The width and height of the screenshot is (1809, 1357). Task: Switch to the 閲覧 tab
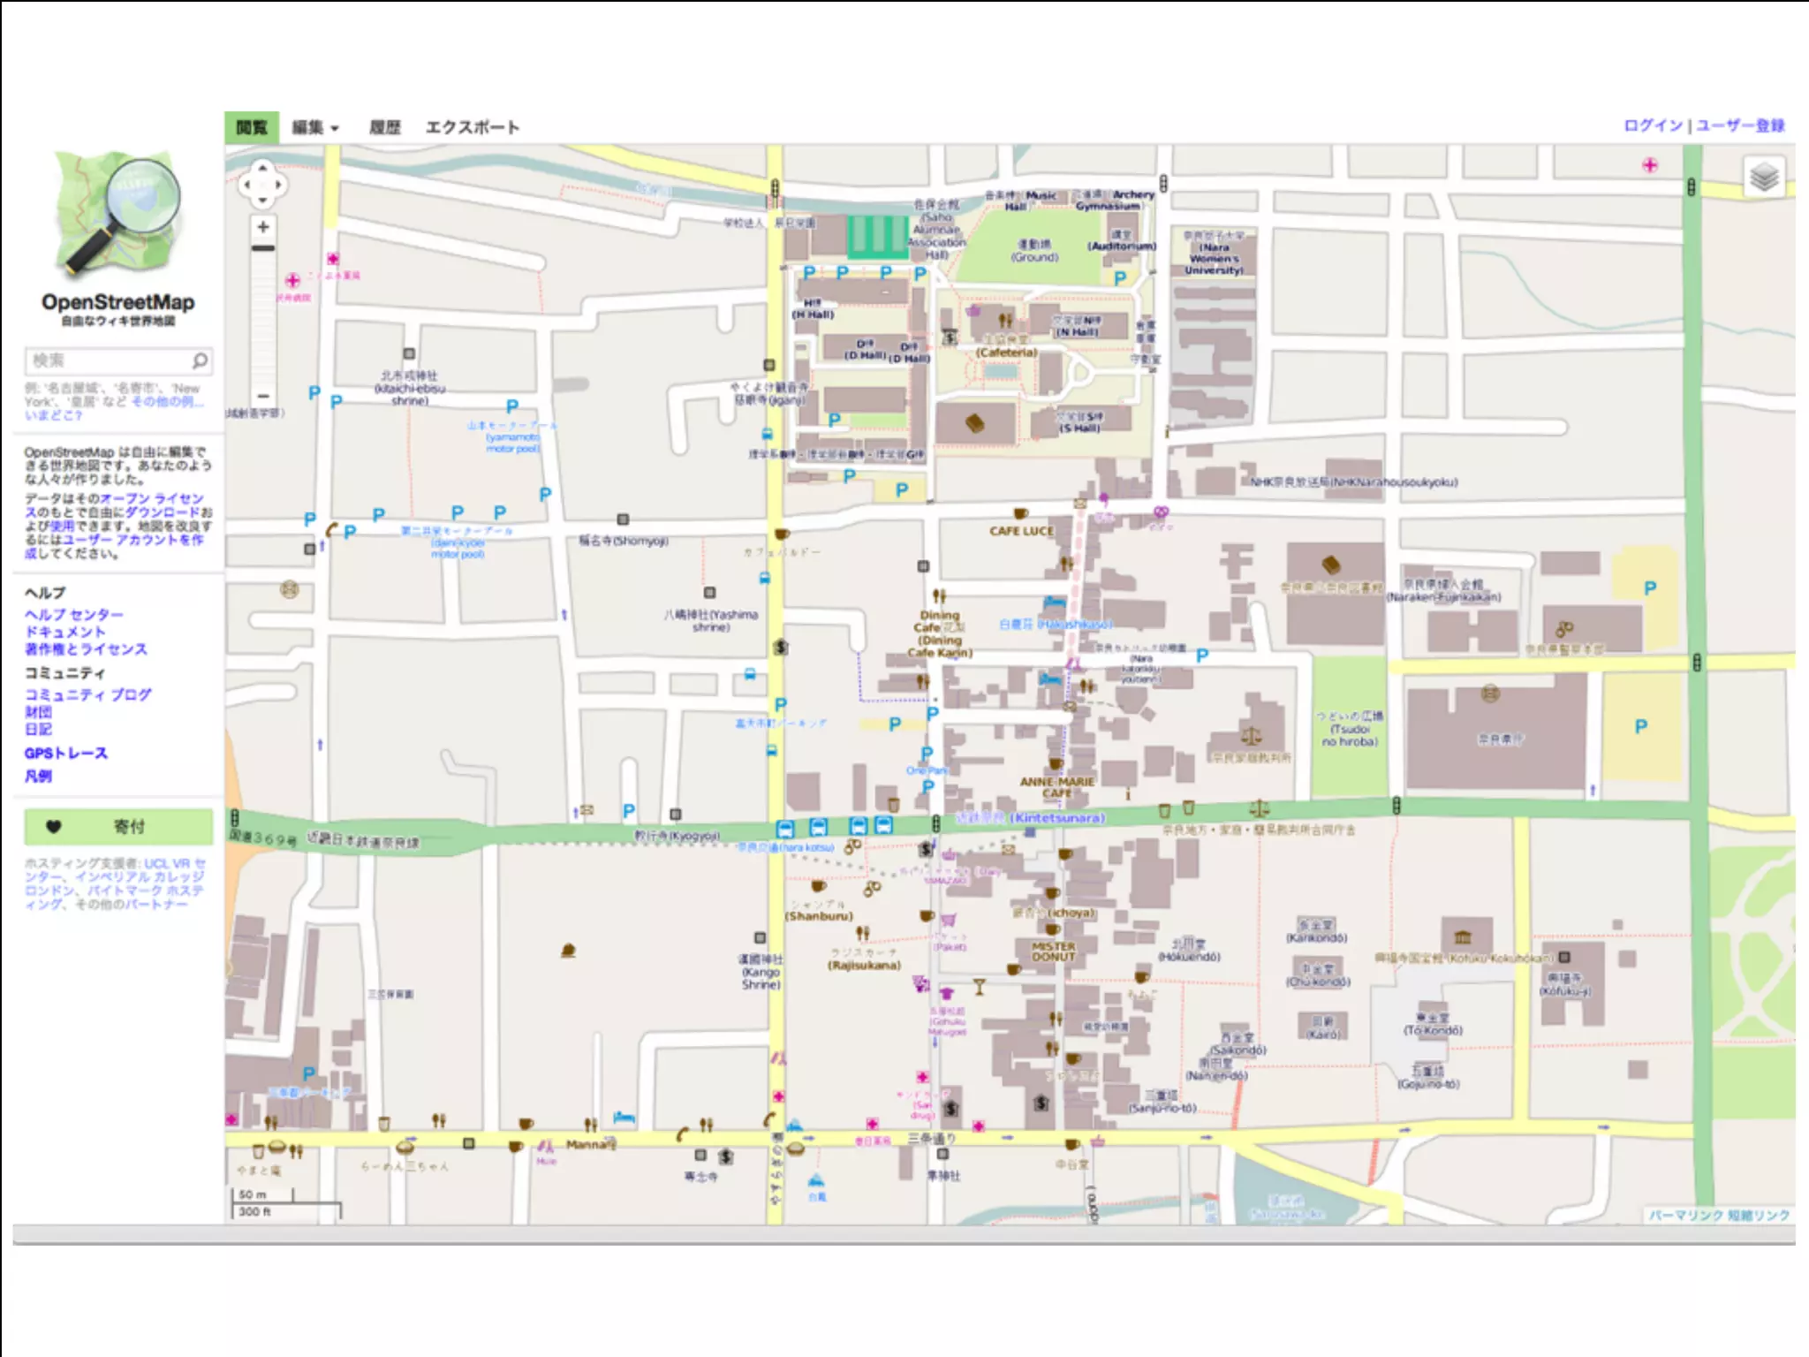pyautogui.click(x=252, y=128)
